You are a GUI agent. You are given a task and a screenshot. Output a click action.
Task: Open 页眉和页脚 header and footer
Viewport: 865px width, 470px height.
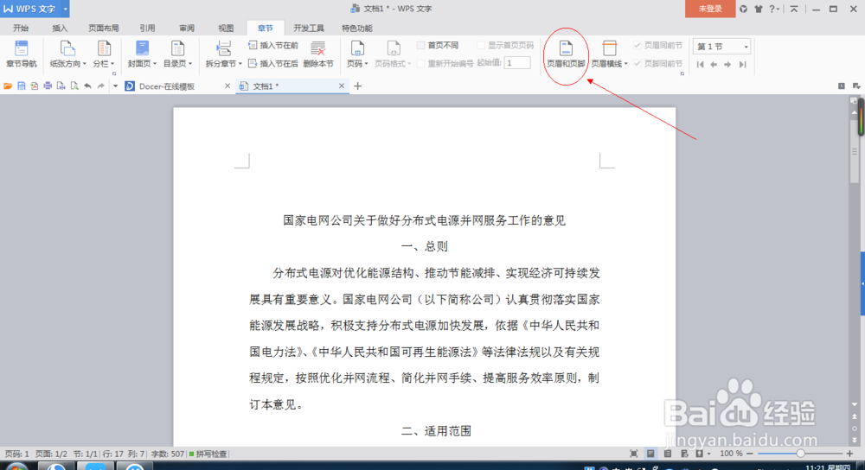click(x=566, y=54)
